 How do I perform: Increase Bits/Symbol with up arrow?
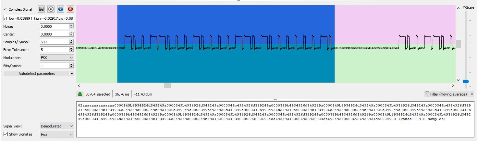click(x=71, y=64)
